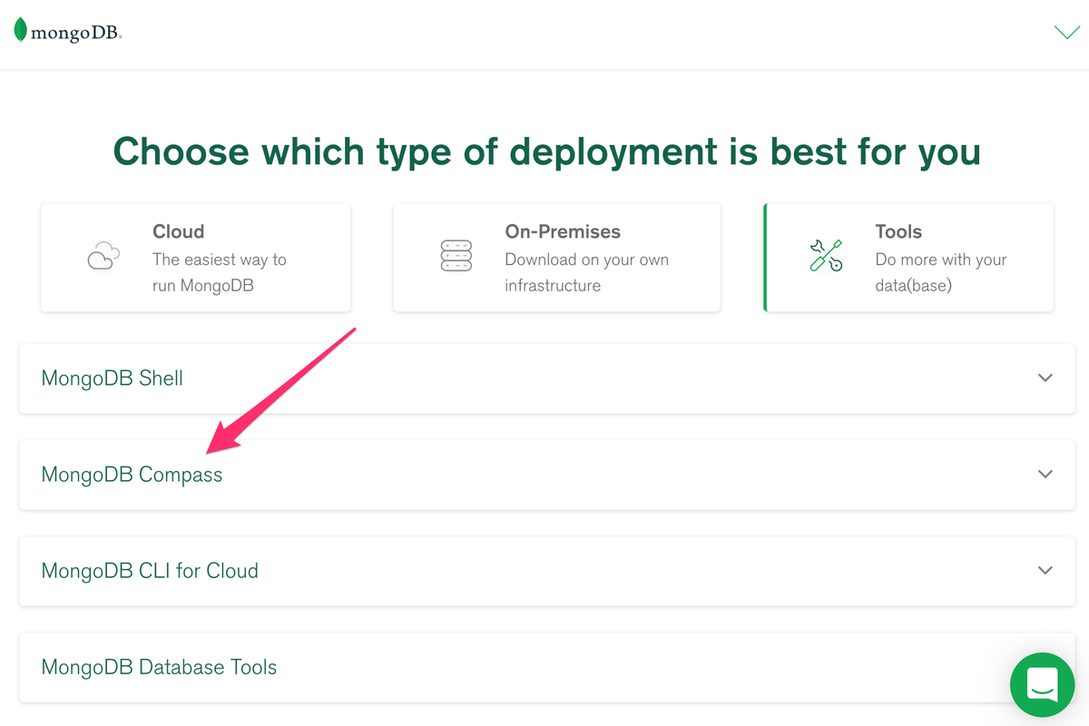
Task: Switch to the Tools tab
Action: 908,258
